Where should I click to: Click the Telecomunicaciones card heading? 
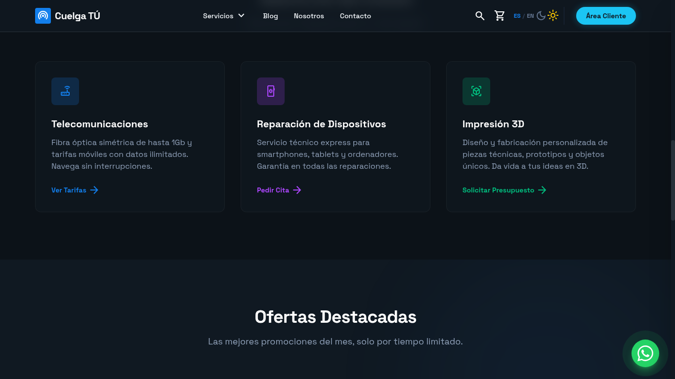click(100, 124)
